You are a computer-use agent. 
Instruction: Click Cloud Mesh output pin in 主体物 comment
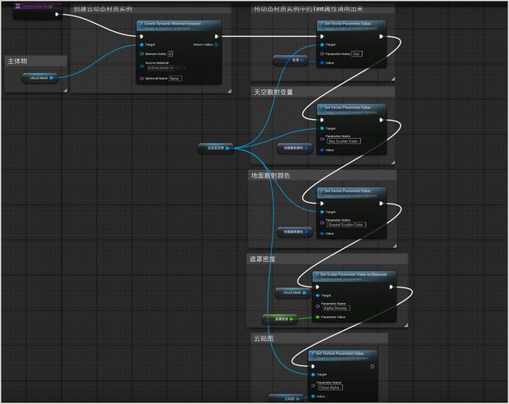tap(51, 78)
